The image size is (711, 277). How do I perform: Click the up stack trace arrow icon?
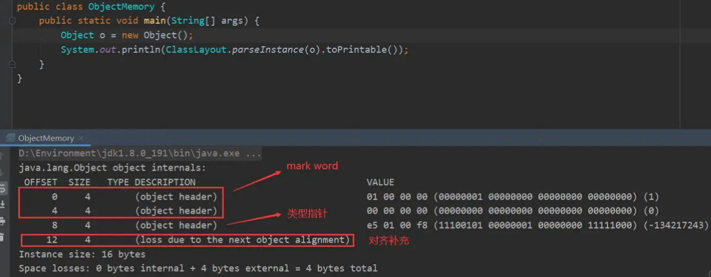(x=3, y=156)
